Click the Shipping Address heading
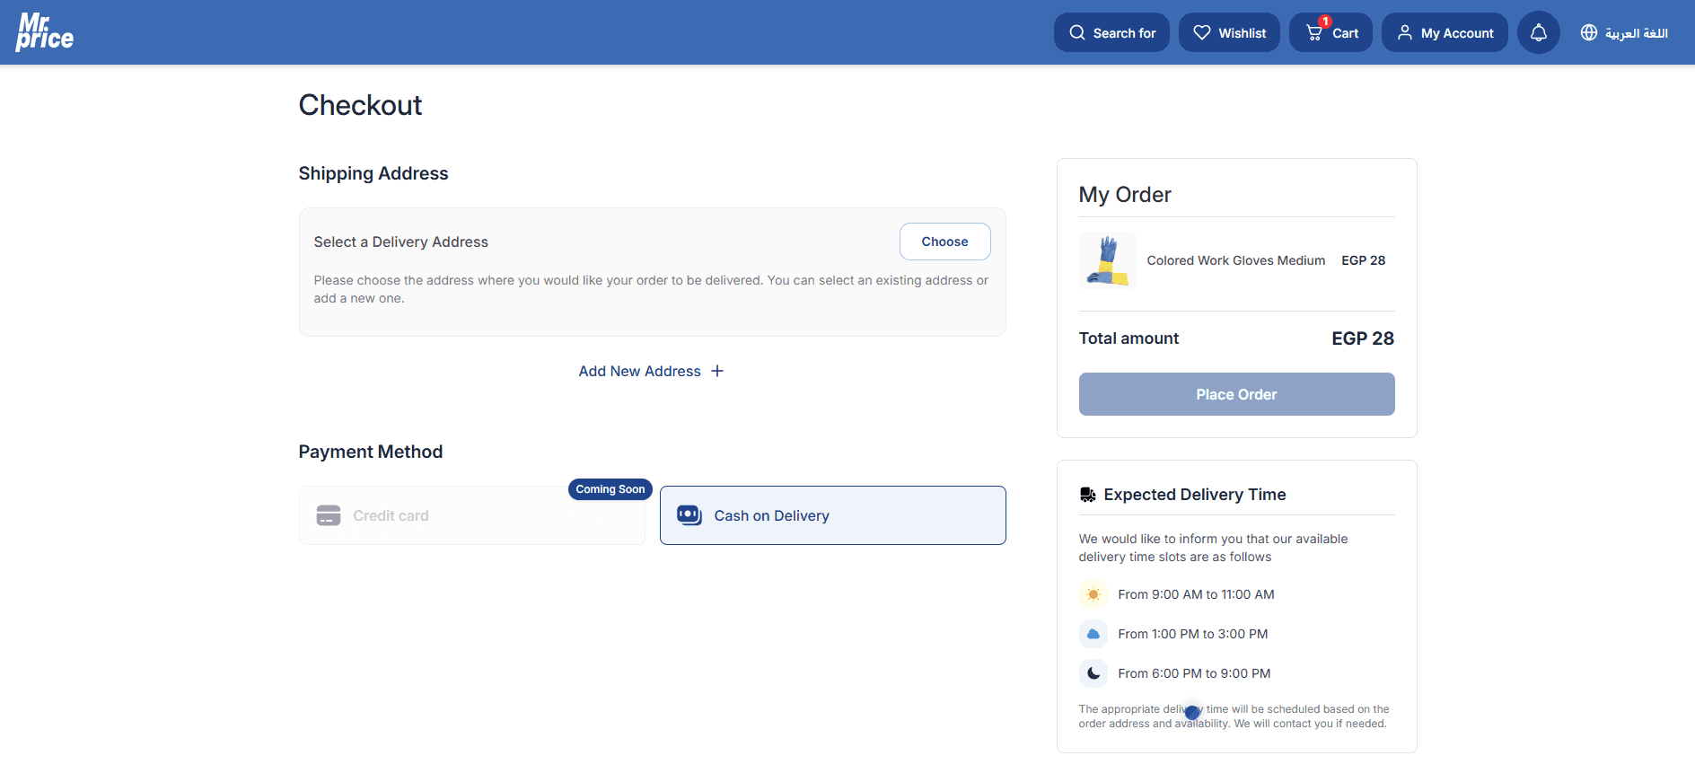The height and width of the screenshot is (782, 1695). point(373,173)
